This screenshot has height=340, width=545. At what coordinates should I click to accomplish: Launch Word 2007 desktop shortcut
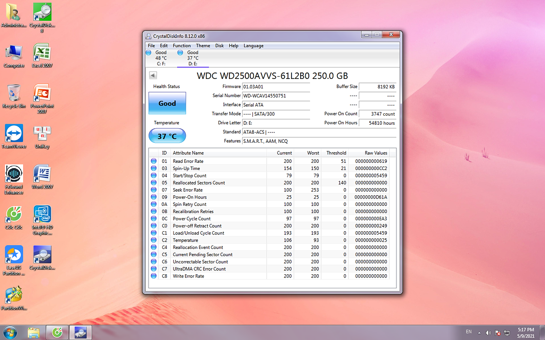pyautogui.click(x=42, y=177)
